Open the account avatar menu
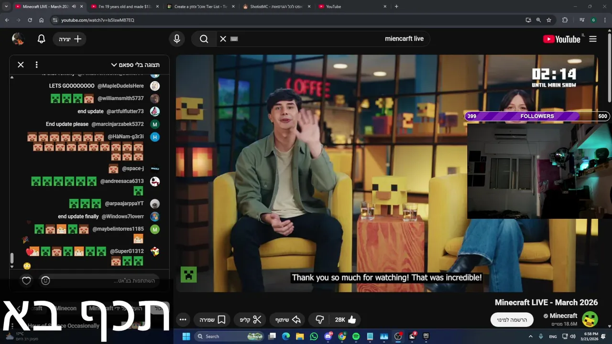Viewport: 612px width, 344px height. pos(18,39)
